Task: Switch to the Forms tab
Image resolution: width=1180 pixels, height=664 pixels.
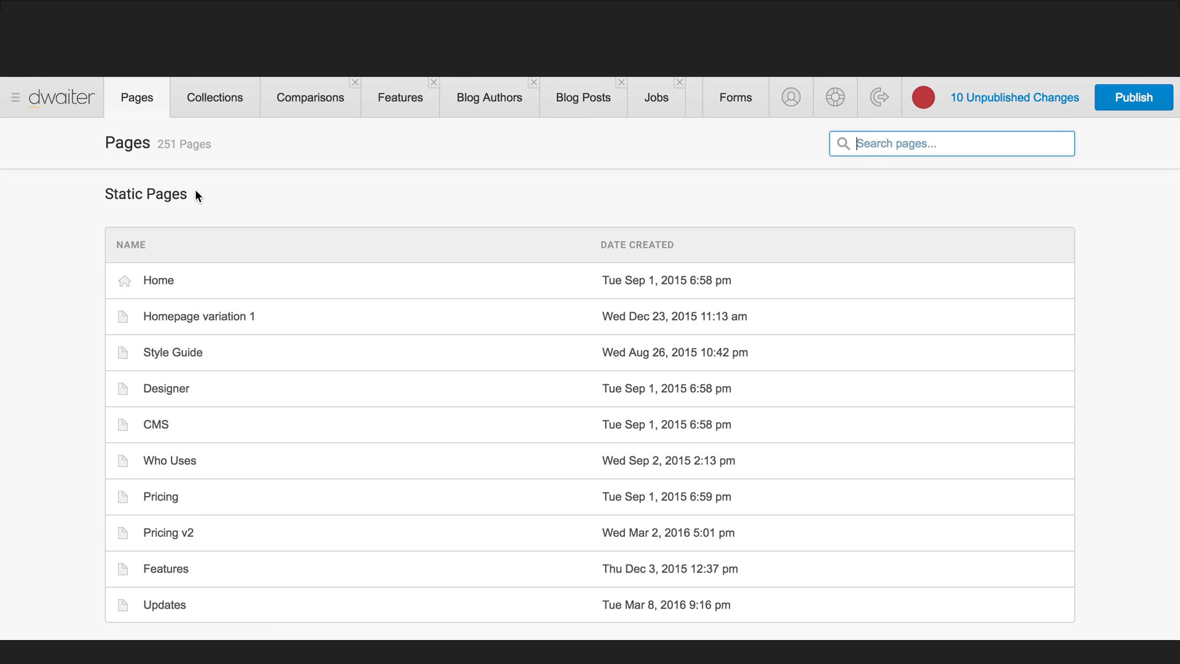Action: [736, 98]
